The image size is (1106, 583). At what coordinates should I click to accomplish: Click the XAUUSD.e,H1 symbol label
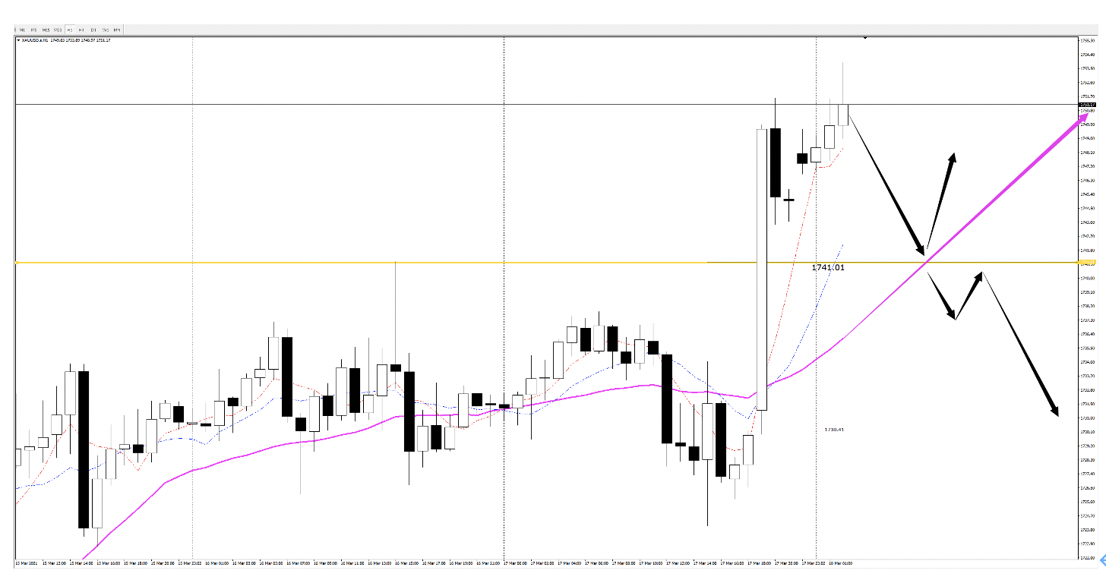click(x=35, y=40)
